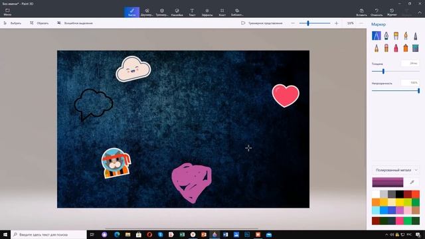Viewport: 425px width, 239px height.
Task: Click the Paste (Вставить) button
Action: 361,12
